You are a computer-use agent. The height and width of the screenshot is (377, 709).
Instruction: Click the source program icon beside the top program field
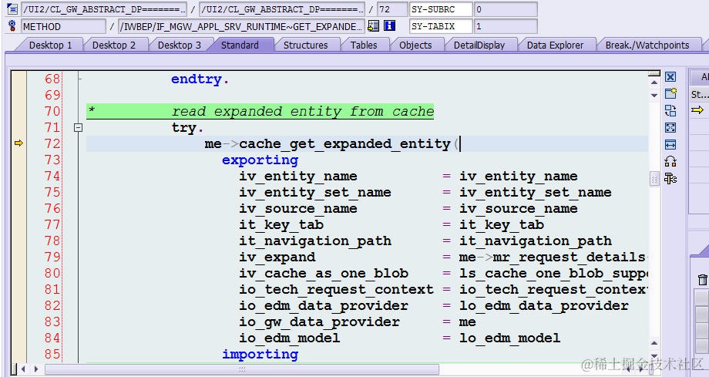click(x=12, y=8)
